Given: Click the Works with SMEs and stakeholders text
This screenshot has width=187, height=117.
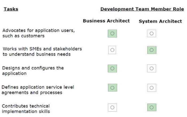Looking at the screenshot, I should [x=42, y=51].
